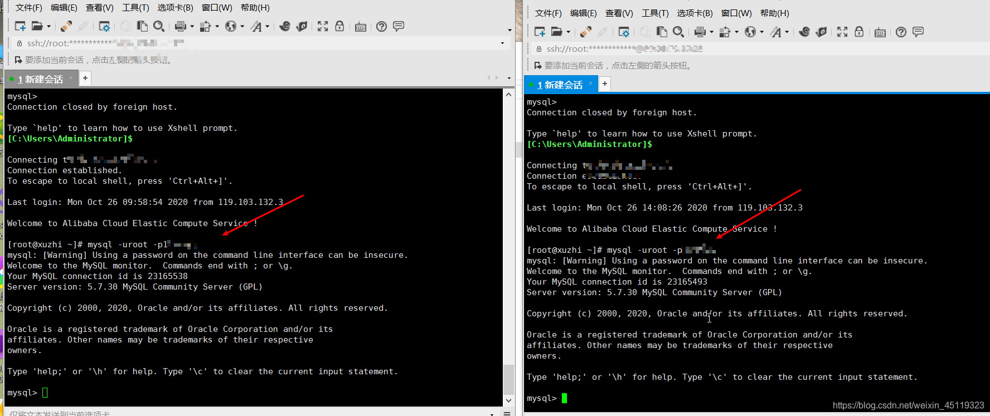Expand Print dropdown arrow in left Xshell window

(x=192, y=26)
